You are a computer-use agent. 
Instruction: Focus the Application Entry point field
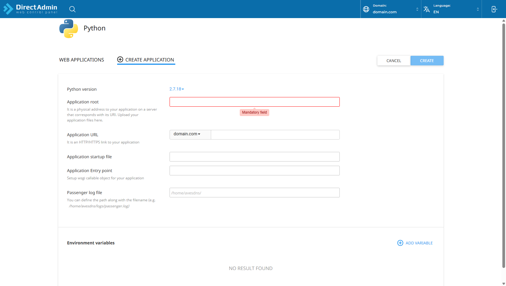click(255, 171)
